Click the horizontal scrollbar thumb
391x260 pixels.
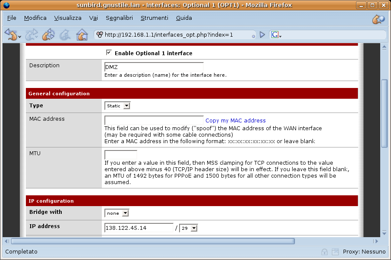pyautogui.click(x=152, y=241)
